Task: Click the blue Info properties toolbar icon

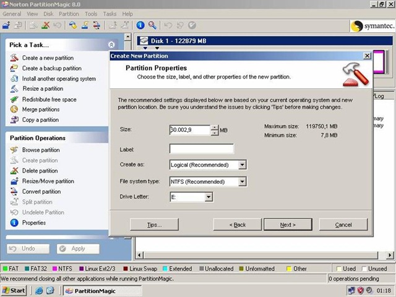Action: tap(140, 25)
